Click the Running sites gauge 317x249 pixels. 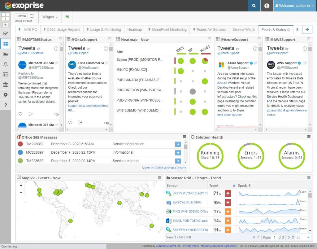coord(210,156)
